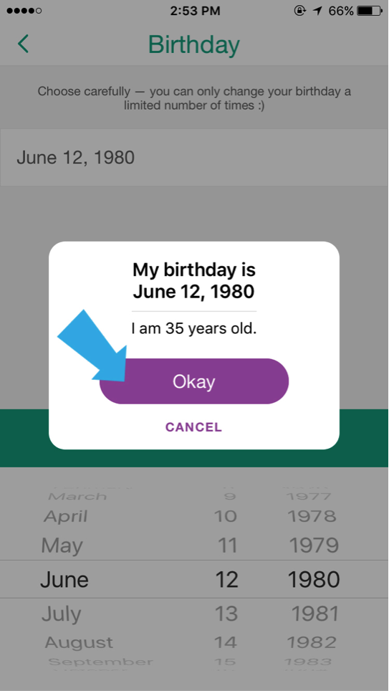Viewport: 389px width, 691px height.
Task: Tap the back chevron arrow
Action: pyautogui.click(x=24, y=44)
